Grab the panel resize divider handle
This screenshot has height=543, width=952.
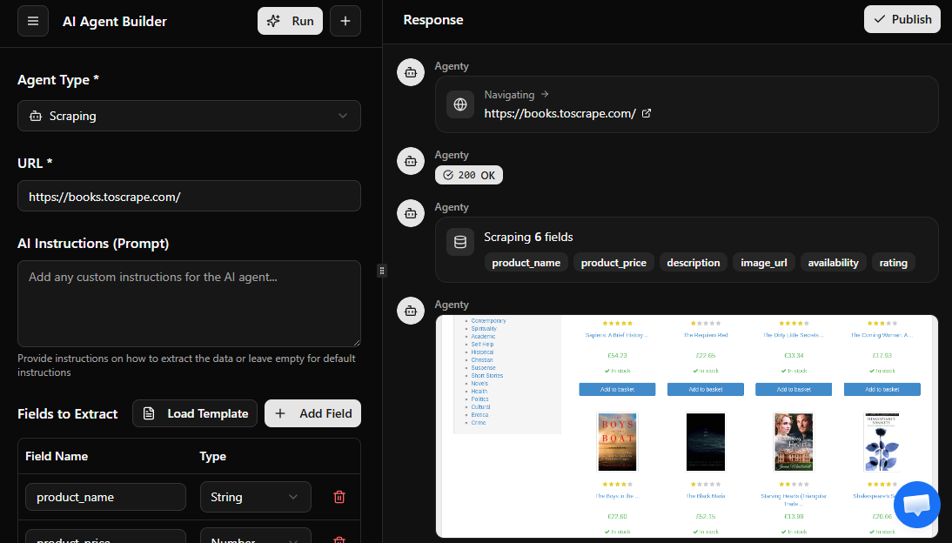coord(381,271)
